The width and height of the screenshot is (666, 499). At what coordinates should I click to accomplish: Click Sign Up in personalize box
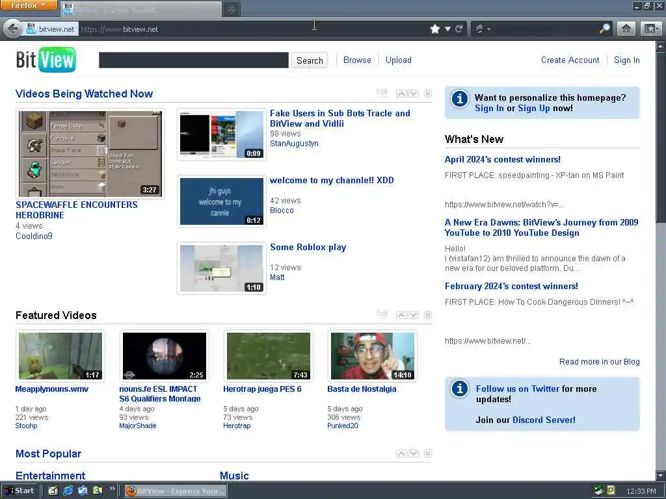[x=533, y=109]
